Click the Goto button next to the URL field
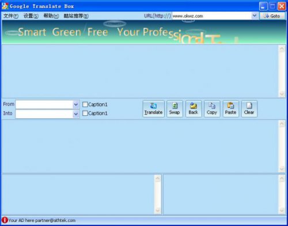The width and height of the screenshot is (288, 226). click(x=272, y=16)
